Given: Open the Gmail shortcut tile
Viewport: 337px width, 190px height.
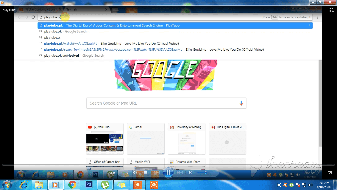Looking at the screenshot, I should pos(146,139).
